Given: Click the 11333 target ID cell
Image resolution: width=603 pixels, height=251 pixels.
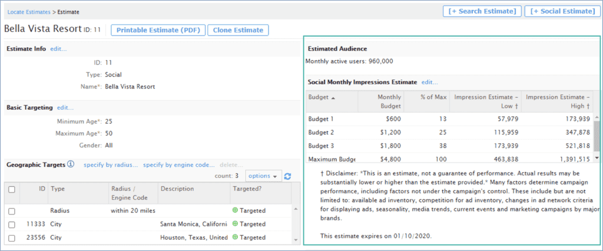Looking at the screenshot, I should 37,224.
